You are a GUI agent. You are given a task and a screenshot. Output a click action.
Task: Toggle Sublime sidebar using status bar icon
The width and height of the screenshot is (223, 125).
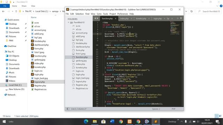pyautogui.click(x=68, y=109)
